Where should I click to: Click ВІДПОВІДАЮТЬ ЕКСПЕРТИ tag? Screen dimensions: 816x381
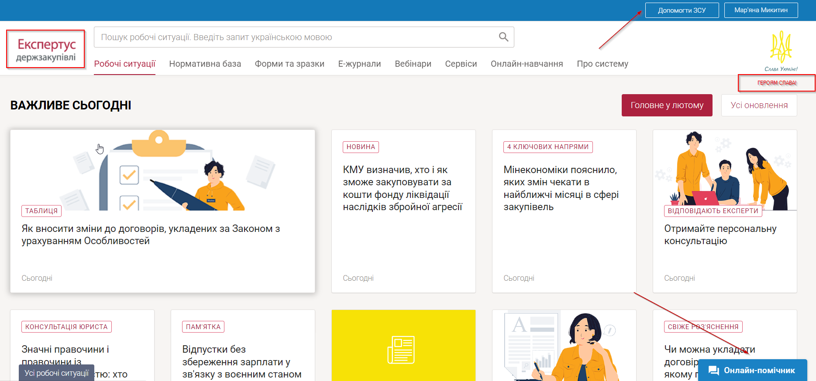click(x=713, y=211)
